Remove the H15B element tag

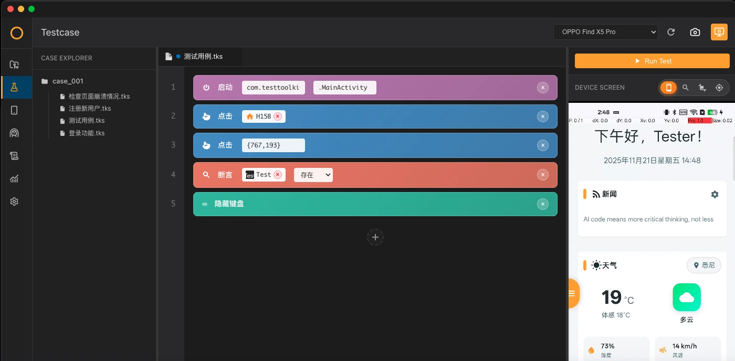[x=278, y=116]
